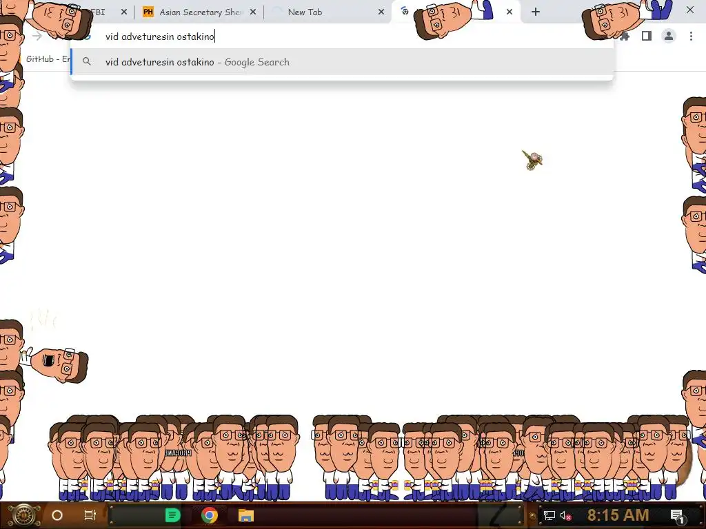Image resolution: width=706 pixels, height=529 pixels.
Task: Open the Chrome profile menu
Action: click(x=669, y=36)
